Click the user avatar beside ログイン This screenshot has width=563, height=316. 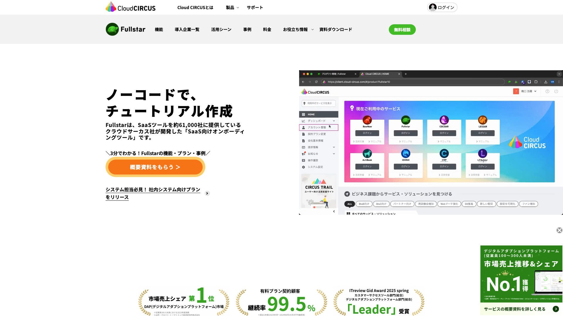tap(433, 7)
